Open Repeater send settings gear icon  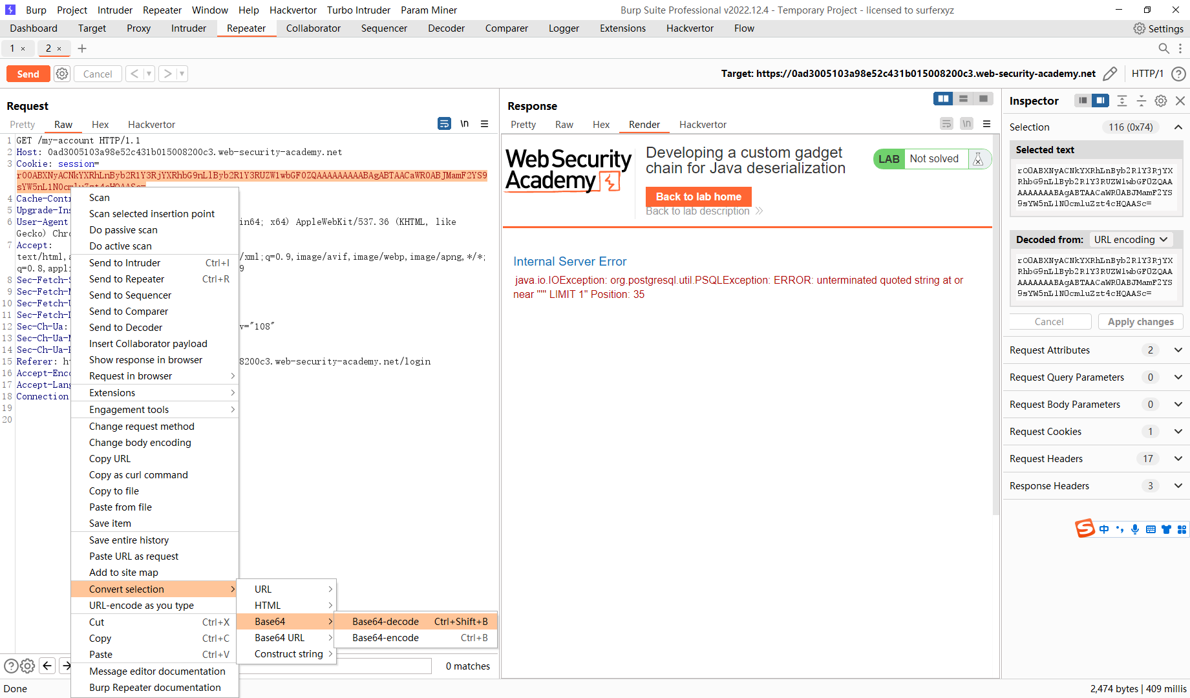(62, 74)
